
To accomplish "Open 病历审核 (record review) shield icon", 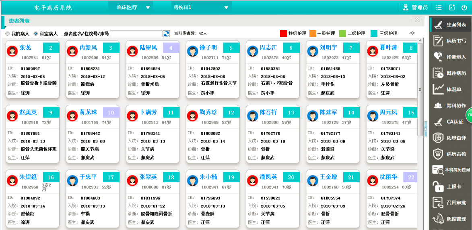I will 438,154.
